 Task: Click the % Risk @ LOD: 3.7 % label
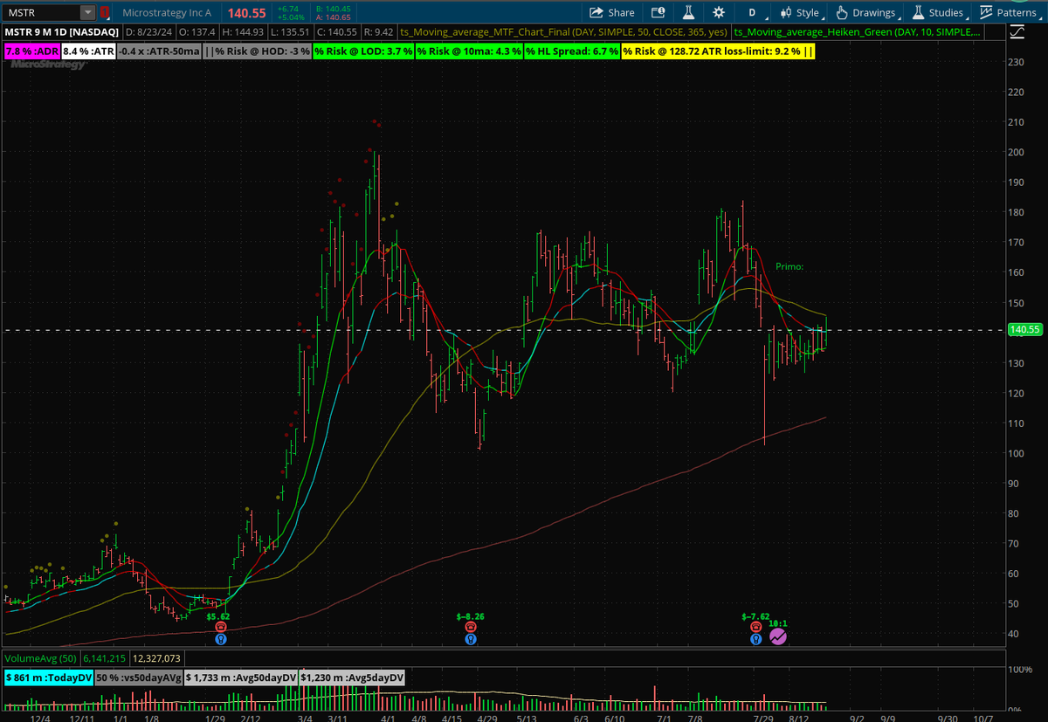[x=363, y=52]
